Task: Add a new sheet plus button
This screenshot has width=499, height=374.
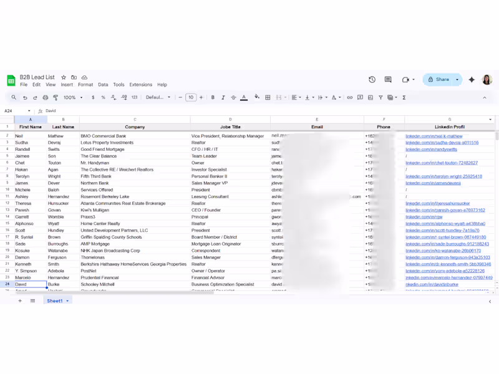Action: [20, 301]
